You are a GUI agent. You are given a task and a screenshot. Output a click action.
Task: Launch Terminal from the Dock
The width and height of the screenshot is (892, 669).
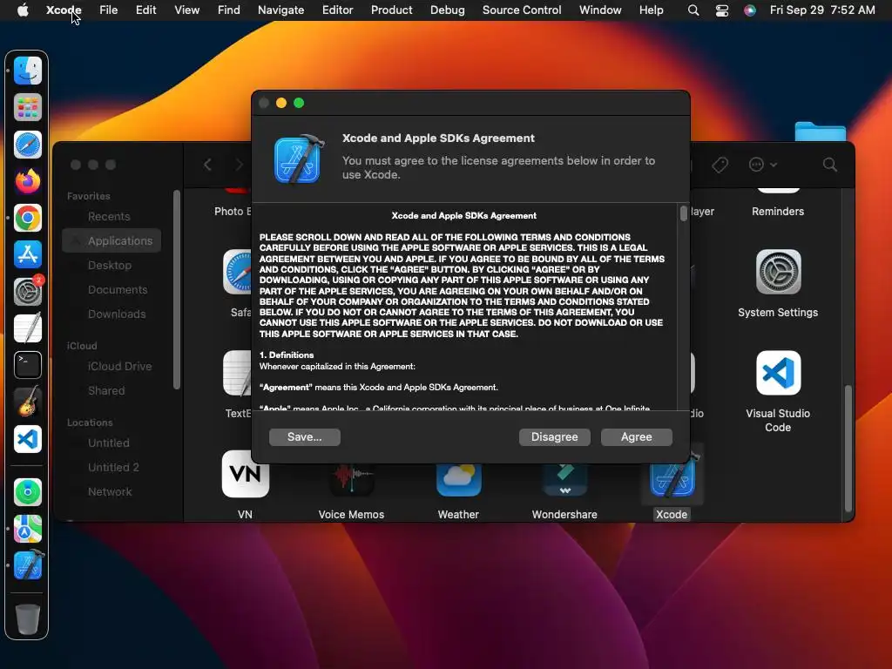click(x=27, y=365)
